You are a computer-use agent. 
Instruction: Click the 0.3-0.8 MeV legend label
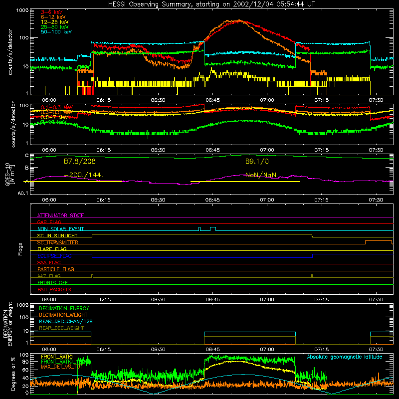57,112
